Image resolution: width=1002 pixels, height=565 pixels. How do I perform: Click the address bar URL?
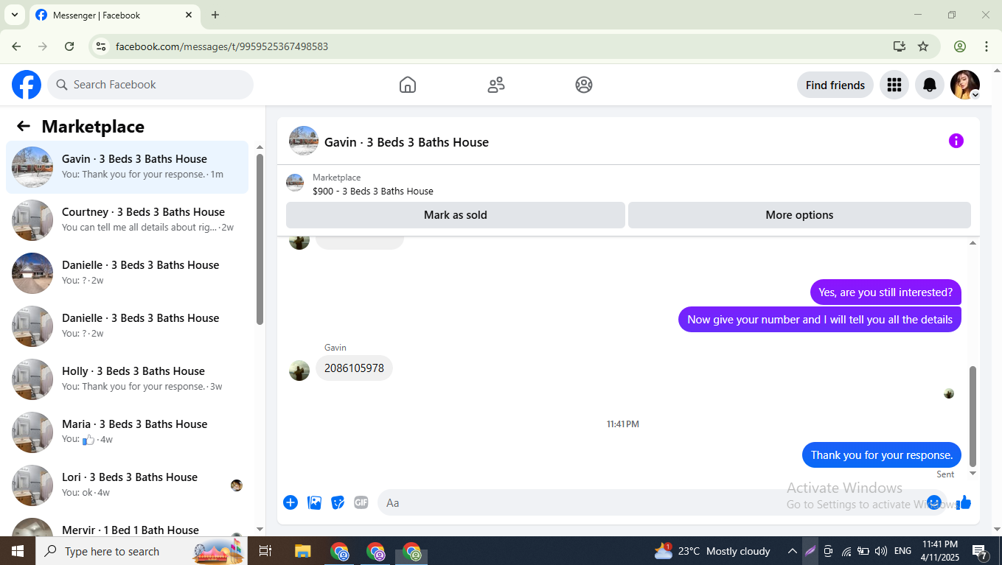pos(222,46)
